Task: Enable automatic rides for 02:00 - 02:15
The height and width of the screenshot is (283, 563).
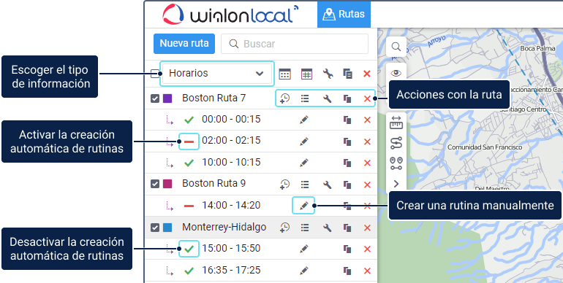Action: 189,141
